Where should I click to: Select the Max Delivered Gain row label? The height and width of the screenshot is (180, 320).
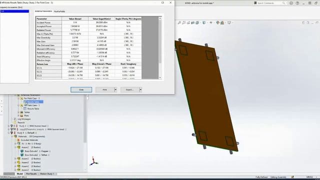coord(48,45)
